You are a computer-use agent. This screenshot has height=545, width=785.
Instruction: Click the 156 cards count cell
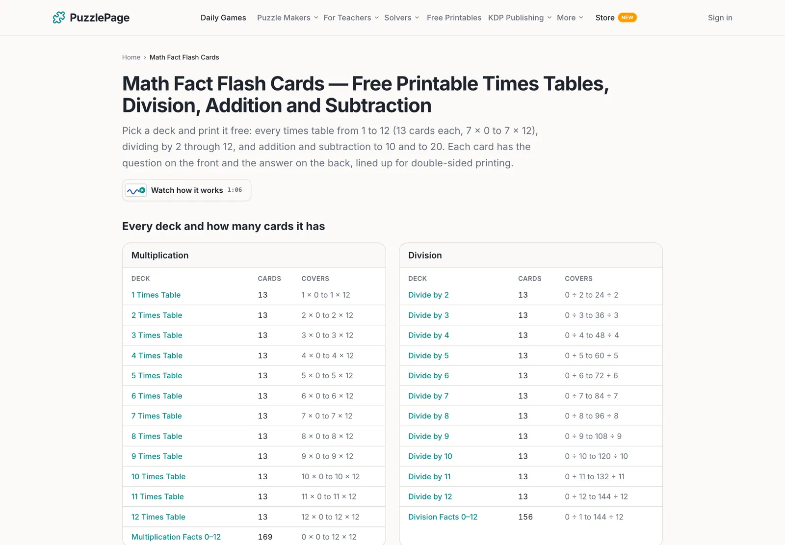(x=525, y=517)
